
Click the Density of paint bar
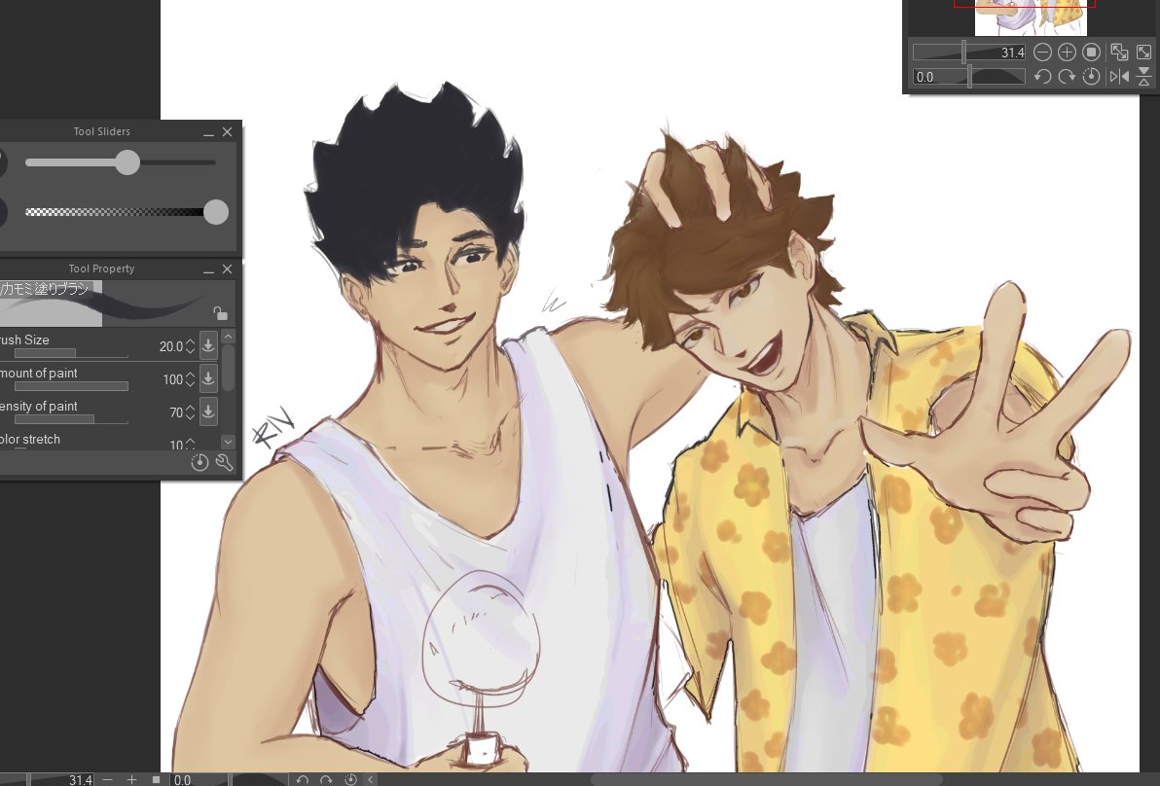[71, 419]
